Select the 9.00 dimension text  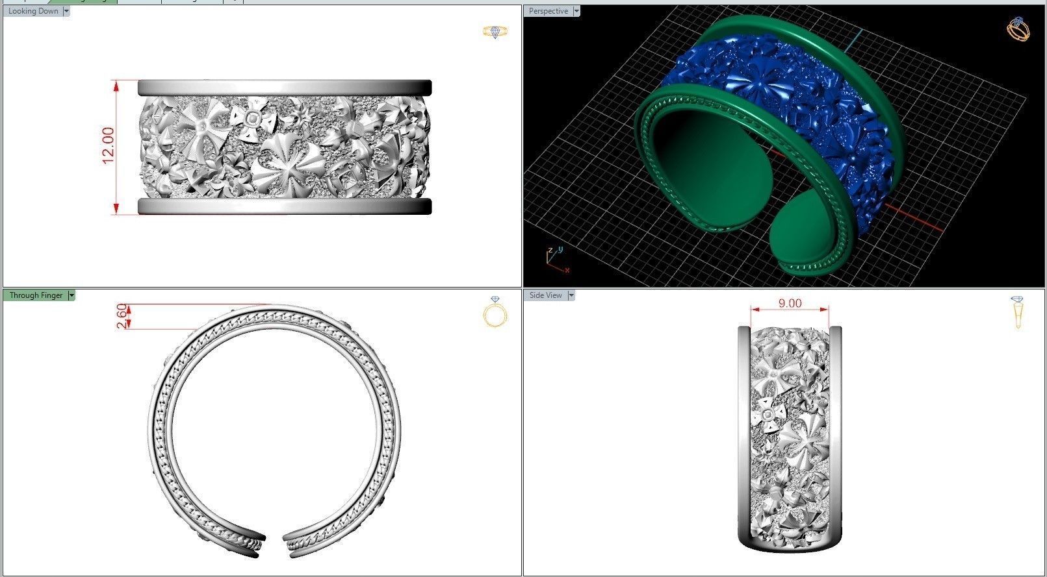[790, 303]
